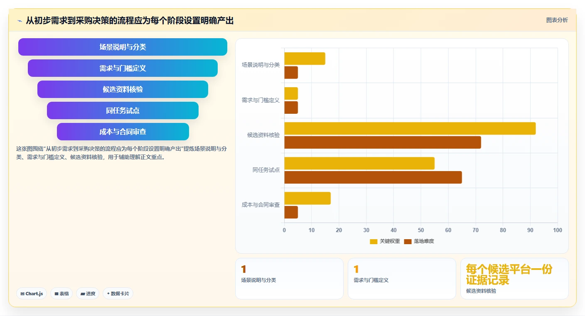Image resolution: width=585 pixels, height=316 pixels.
Task: Select funnel stage 同任务试点
Action: (x=123, y=110)
